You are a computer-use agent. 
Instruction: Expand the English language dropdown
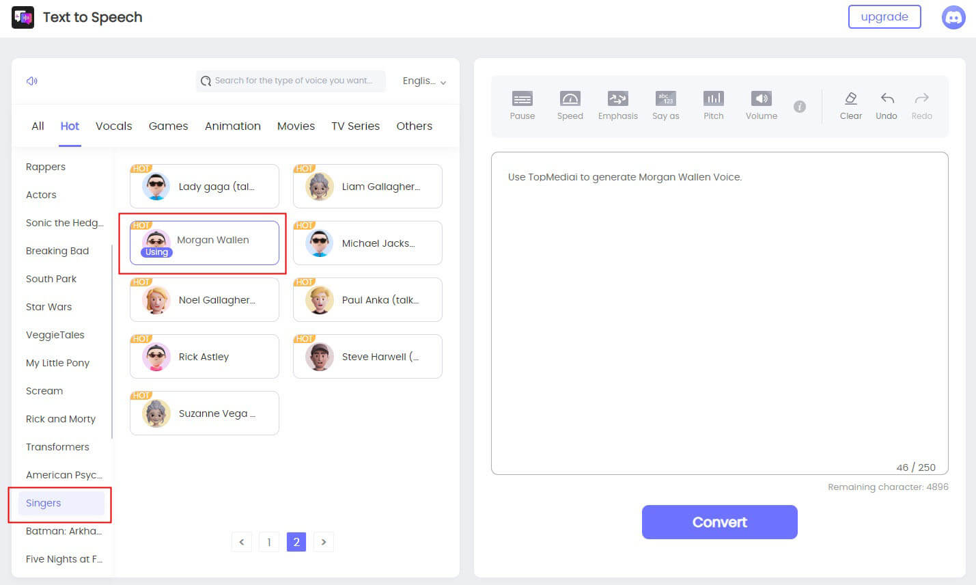click(424, 81)
